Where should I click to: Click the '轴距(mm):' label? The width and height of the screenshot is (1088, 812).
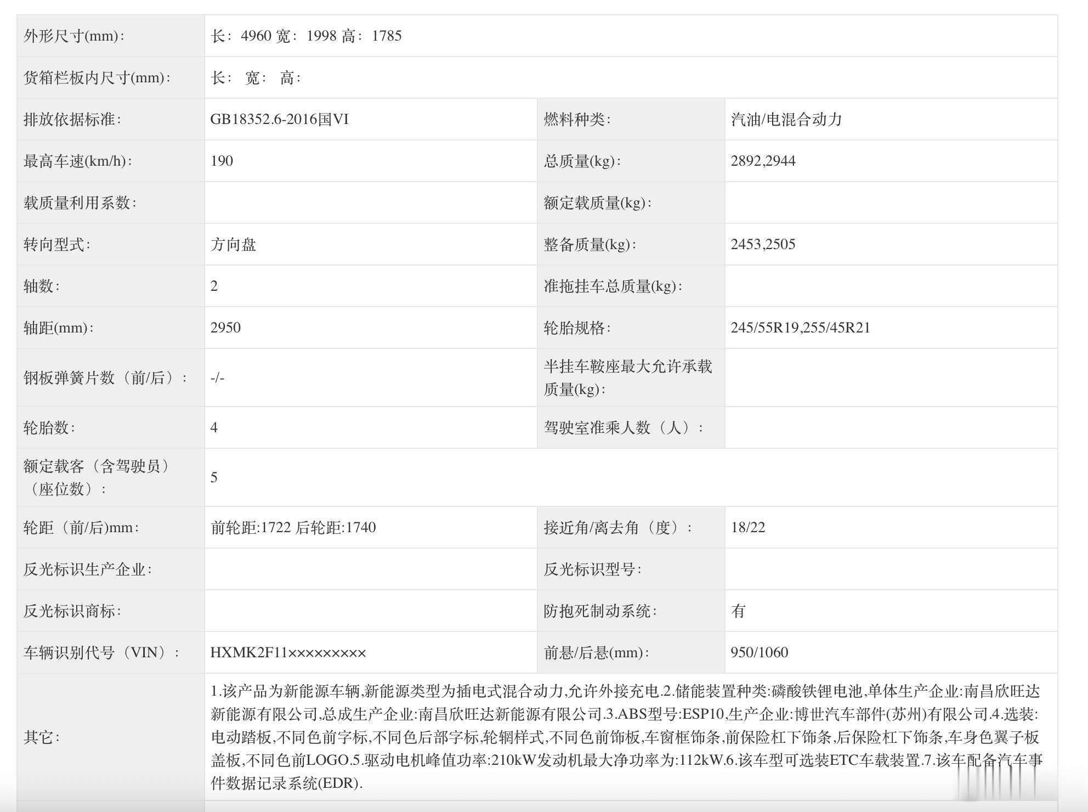pos(58,328)
